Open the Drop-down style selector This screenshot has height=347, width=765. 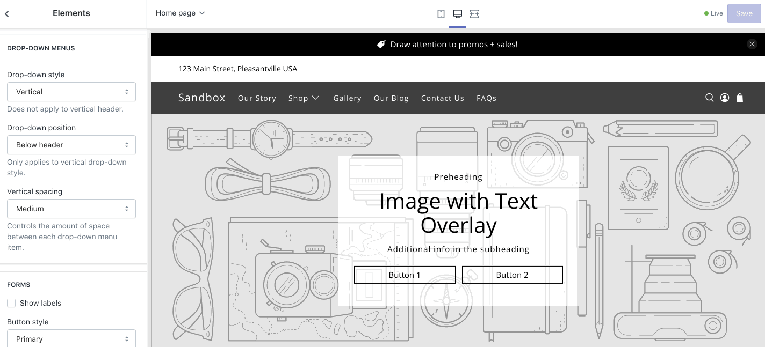point(71,92)
